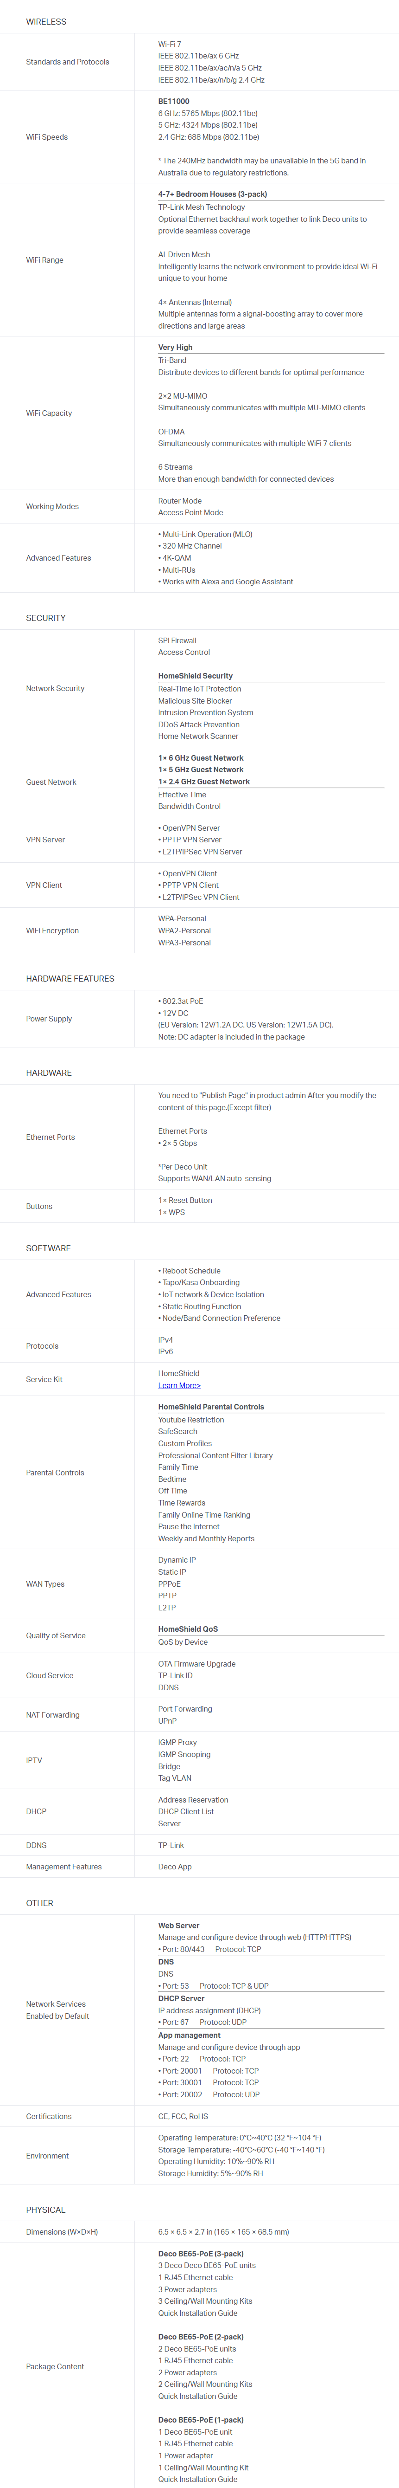Click the HomeShield Parental Controls heading
This screenshot has width=399, height=2488.
click(211, 1407)
